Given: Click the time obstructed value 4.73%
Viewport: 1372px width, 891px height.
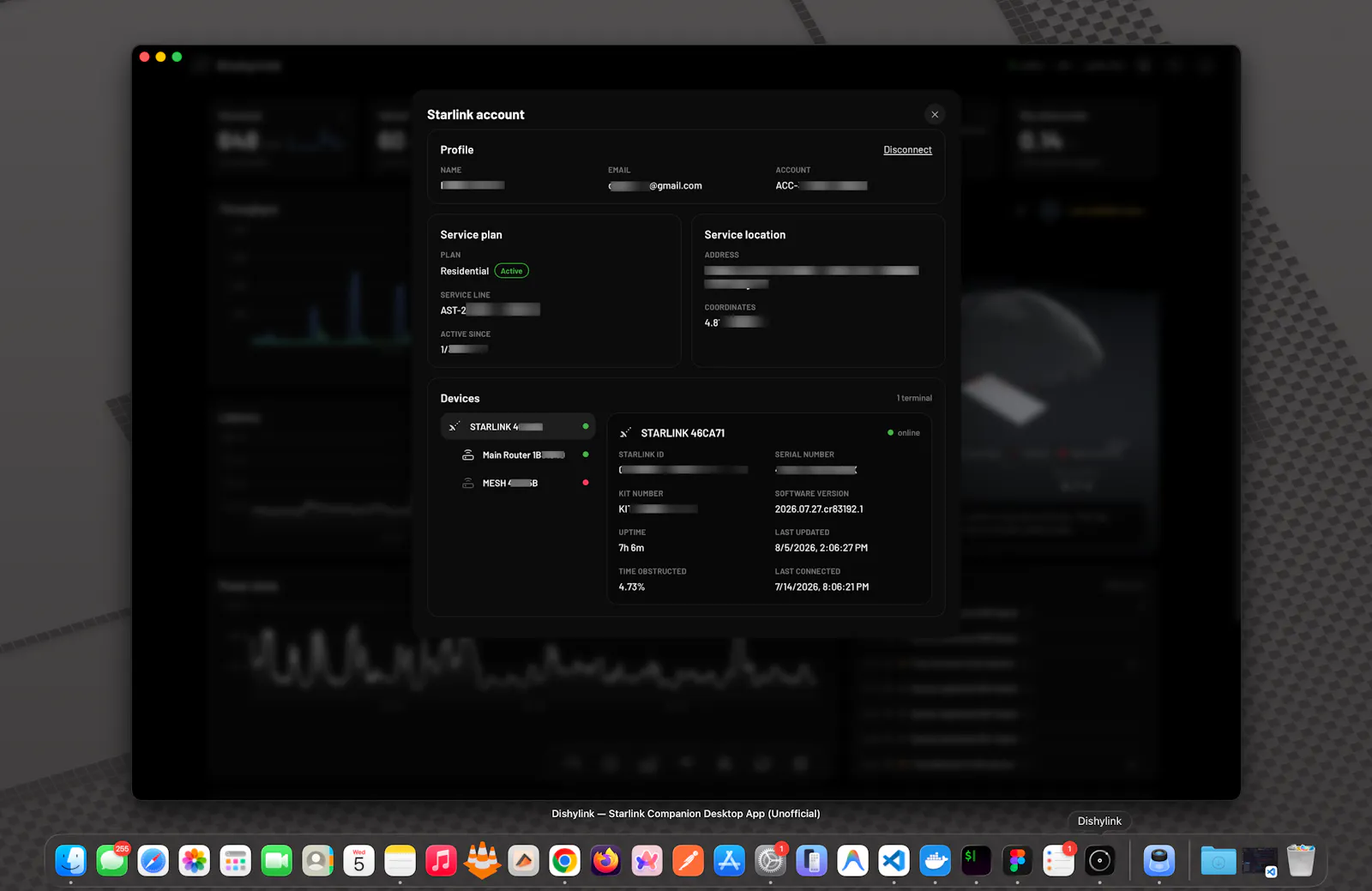Looking at the screenshot, I should 632,587.
